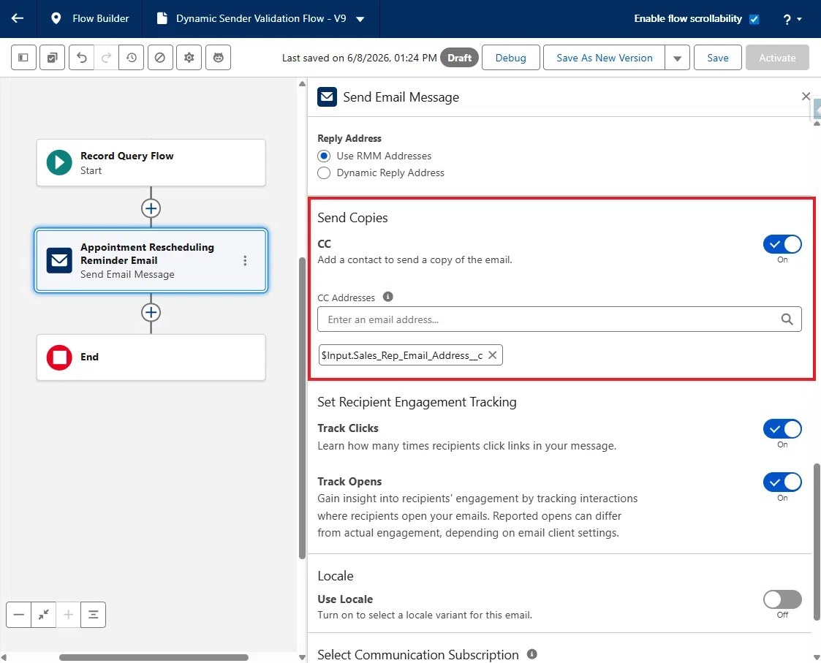Viewport: 821px width, 663px height.
Task: Click the canvas vertical scrollbar
Action: coord(302,409)
